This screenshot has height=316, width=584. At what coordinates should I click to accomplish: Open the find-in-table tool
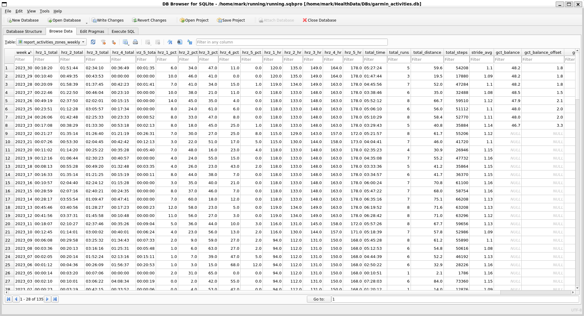coord(180,42)
